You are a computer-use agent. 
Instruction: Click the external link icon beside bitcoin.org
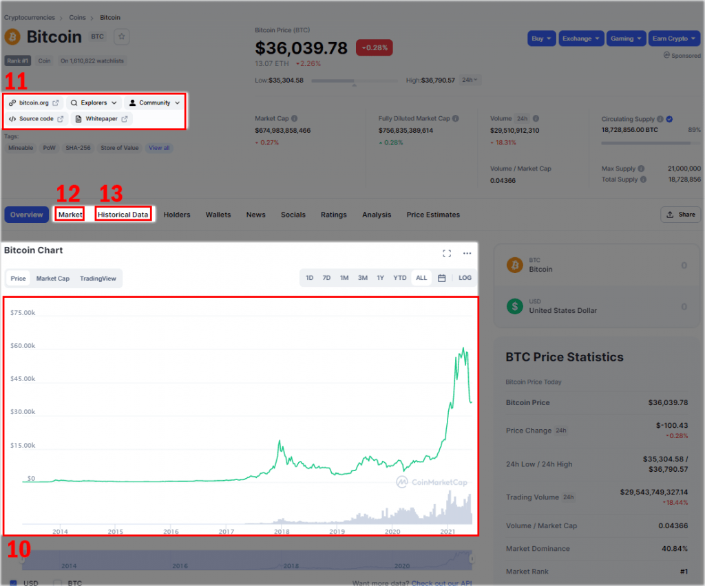pyautogui.click(x=55, y=103)
